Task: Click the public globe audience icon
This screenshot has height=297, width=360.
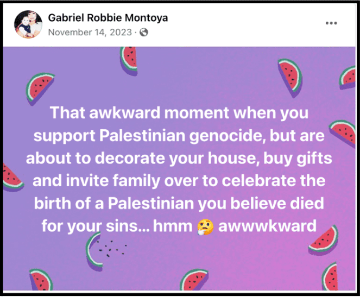Action: [144, 32]
